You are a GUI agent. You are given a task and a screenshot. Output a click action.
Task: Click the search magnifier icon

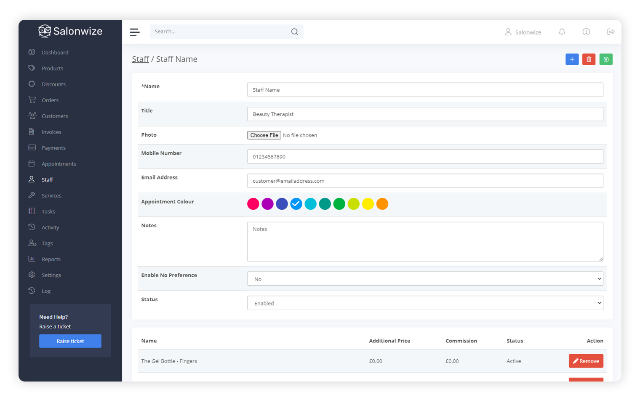click(294, 32)
